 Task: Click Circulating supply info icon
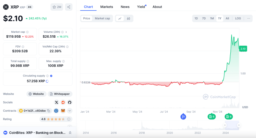click(x=47, y=76)
